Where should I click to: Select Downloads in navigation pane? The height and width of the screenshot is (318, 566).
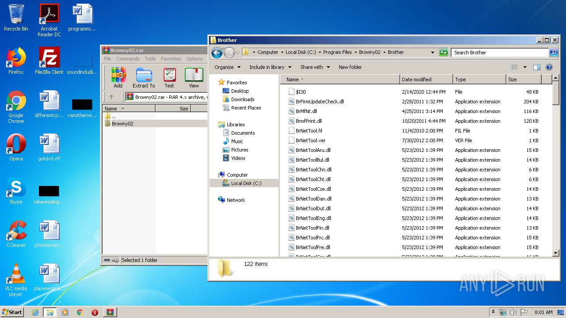(243, 99)
